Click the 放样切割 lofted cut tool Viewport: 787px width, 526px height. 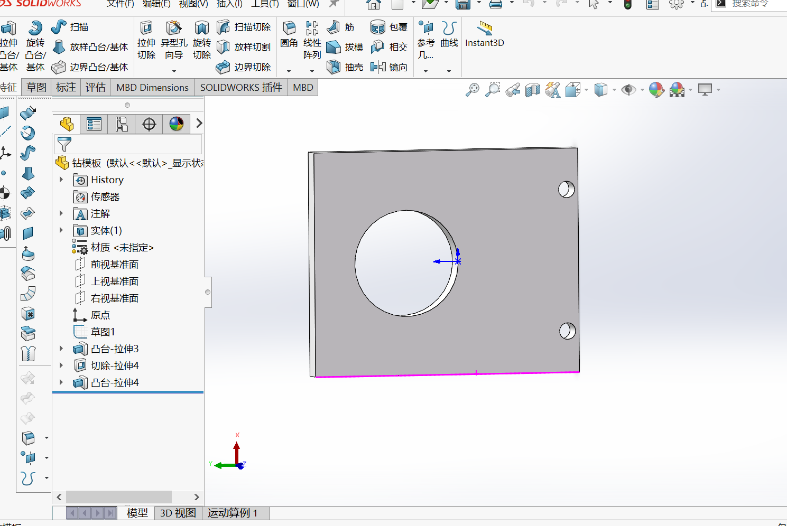point(244,47)
